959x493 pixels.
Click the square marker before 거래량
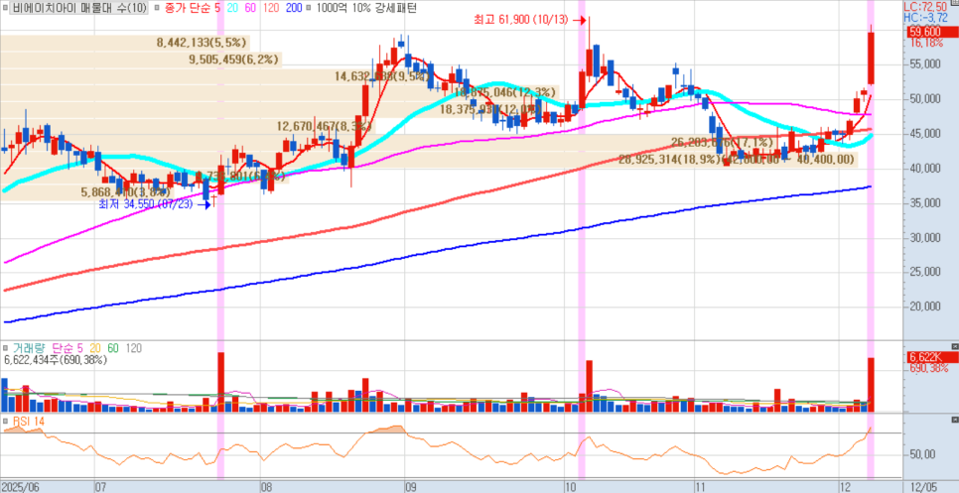pos(6,347)
